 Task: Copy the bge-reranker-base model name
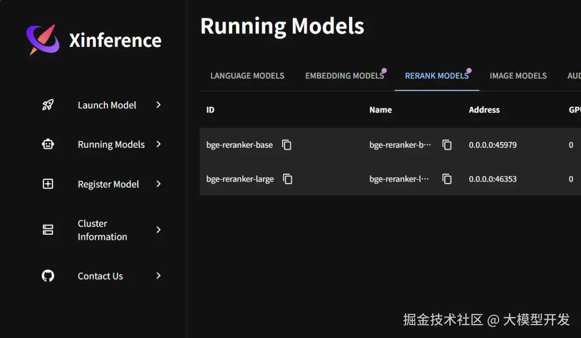[x=447, y=145]
